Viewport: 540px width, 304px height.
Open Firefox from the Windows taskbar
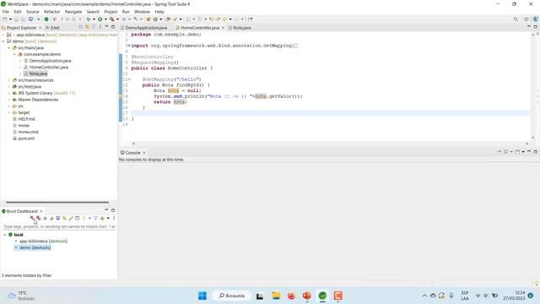pos(291,296)
